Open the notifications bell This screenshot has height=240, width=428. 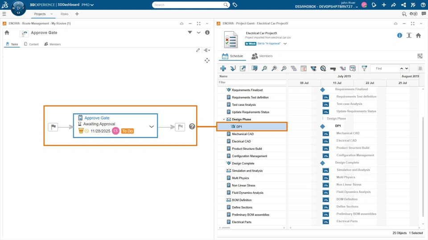[374, 5]
